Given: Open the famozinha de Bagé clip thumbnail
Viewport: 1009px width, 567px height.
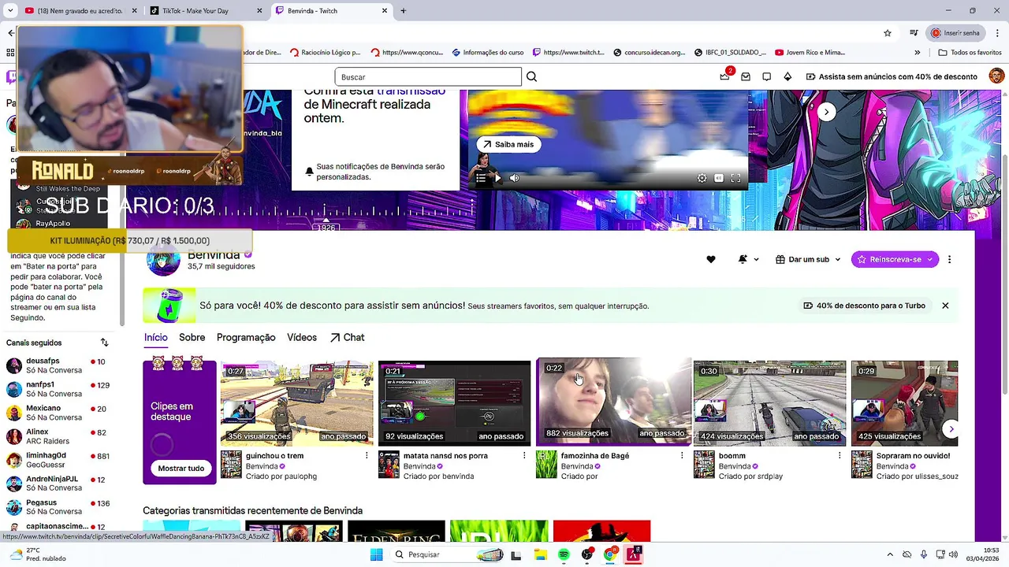Looking at the screenshot, I should (613, 401).
